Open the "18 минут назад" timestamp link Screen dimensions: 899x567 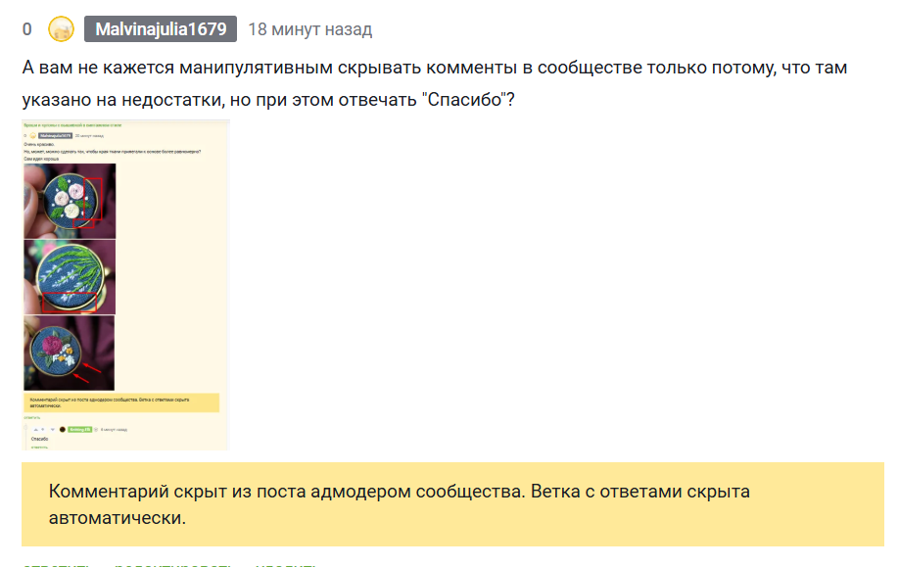click(310, 29)
